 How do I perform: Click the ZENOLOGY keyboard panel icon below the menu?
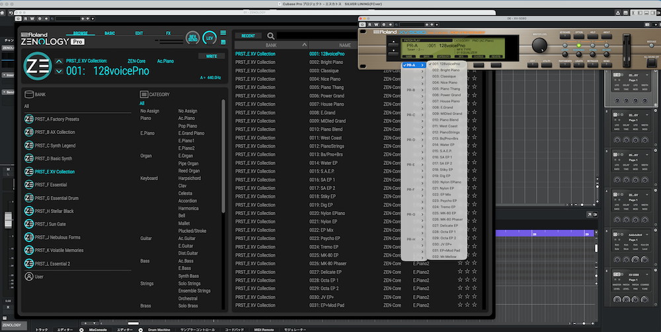(223, 42)
